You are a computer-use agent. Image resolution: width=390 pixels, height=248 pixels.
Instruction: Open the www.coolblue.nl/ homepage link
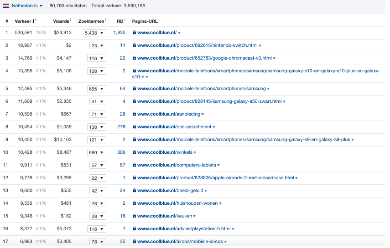click(157, 32)
